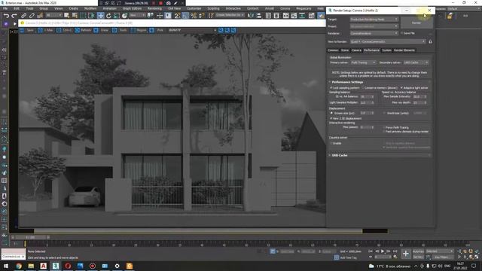
Task: Click the time slider handle
Action: tap(30, 237)
